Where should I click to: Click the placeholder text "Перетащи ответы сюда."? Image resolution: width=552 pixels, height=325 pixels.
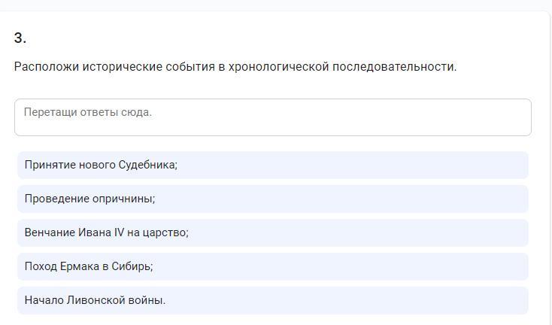coord(87,112)
